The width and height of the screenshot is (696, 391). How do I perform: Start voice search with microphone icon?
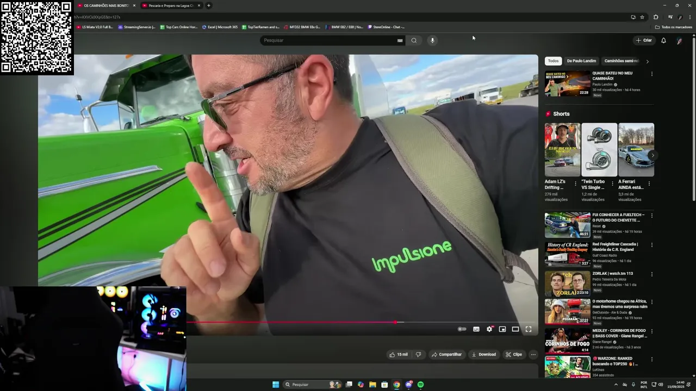[x=432, y=40]
